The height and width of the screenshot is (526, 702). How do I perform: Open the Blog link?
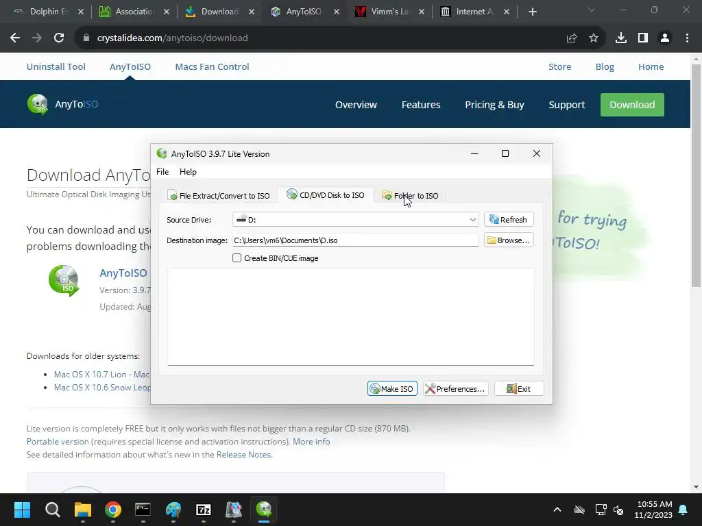(605, 66)
